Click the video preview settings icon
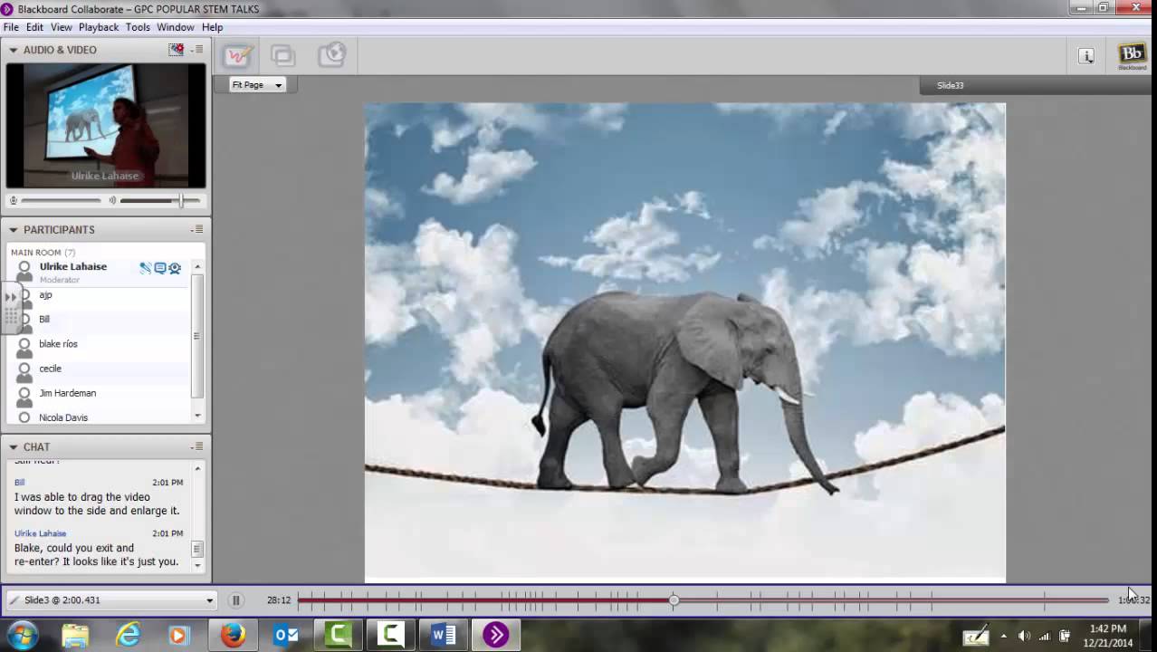 click(177, 50)
